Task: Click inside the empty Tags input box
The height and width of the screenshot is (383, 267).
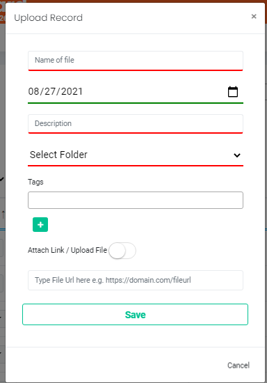Action: pyautogui.click(x=136, y=200)
